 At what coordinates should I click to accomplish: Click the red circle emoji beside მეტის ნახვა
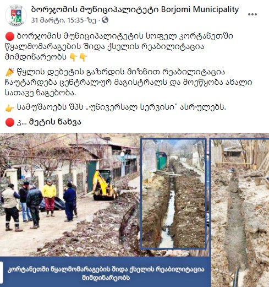click(10, 122)
